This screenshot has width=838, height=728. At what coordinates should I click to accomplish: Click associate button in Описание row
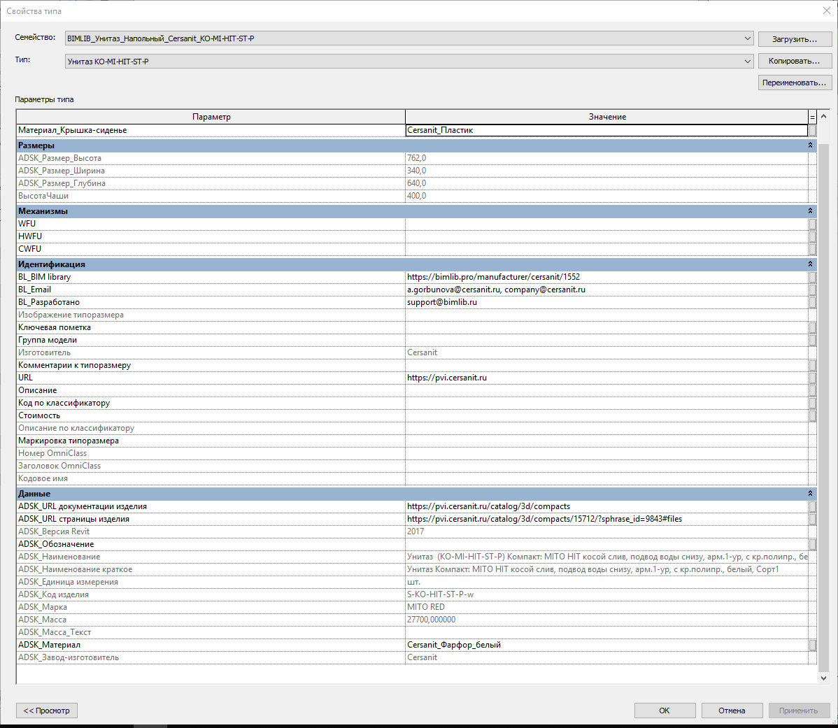(812, 390)
